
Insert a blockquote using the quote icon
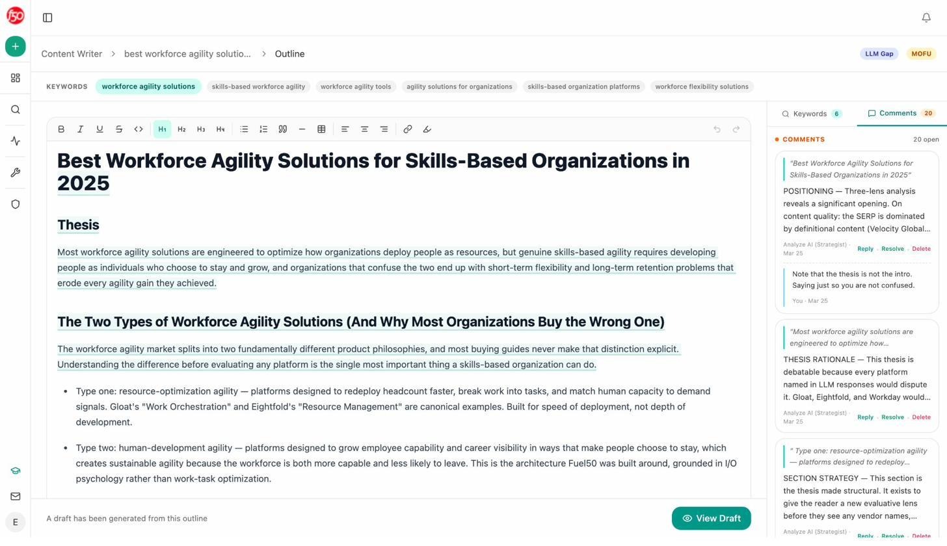[282, 129]
